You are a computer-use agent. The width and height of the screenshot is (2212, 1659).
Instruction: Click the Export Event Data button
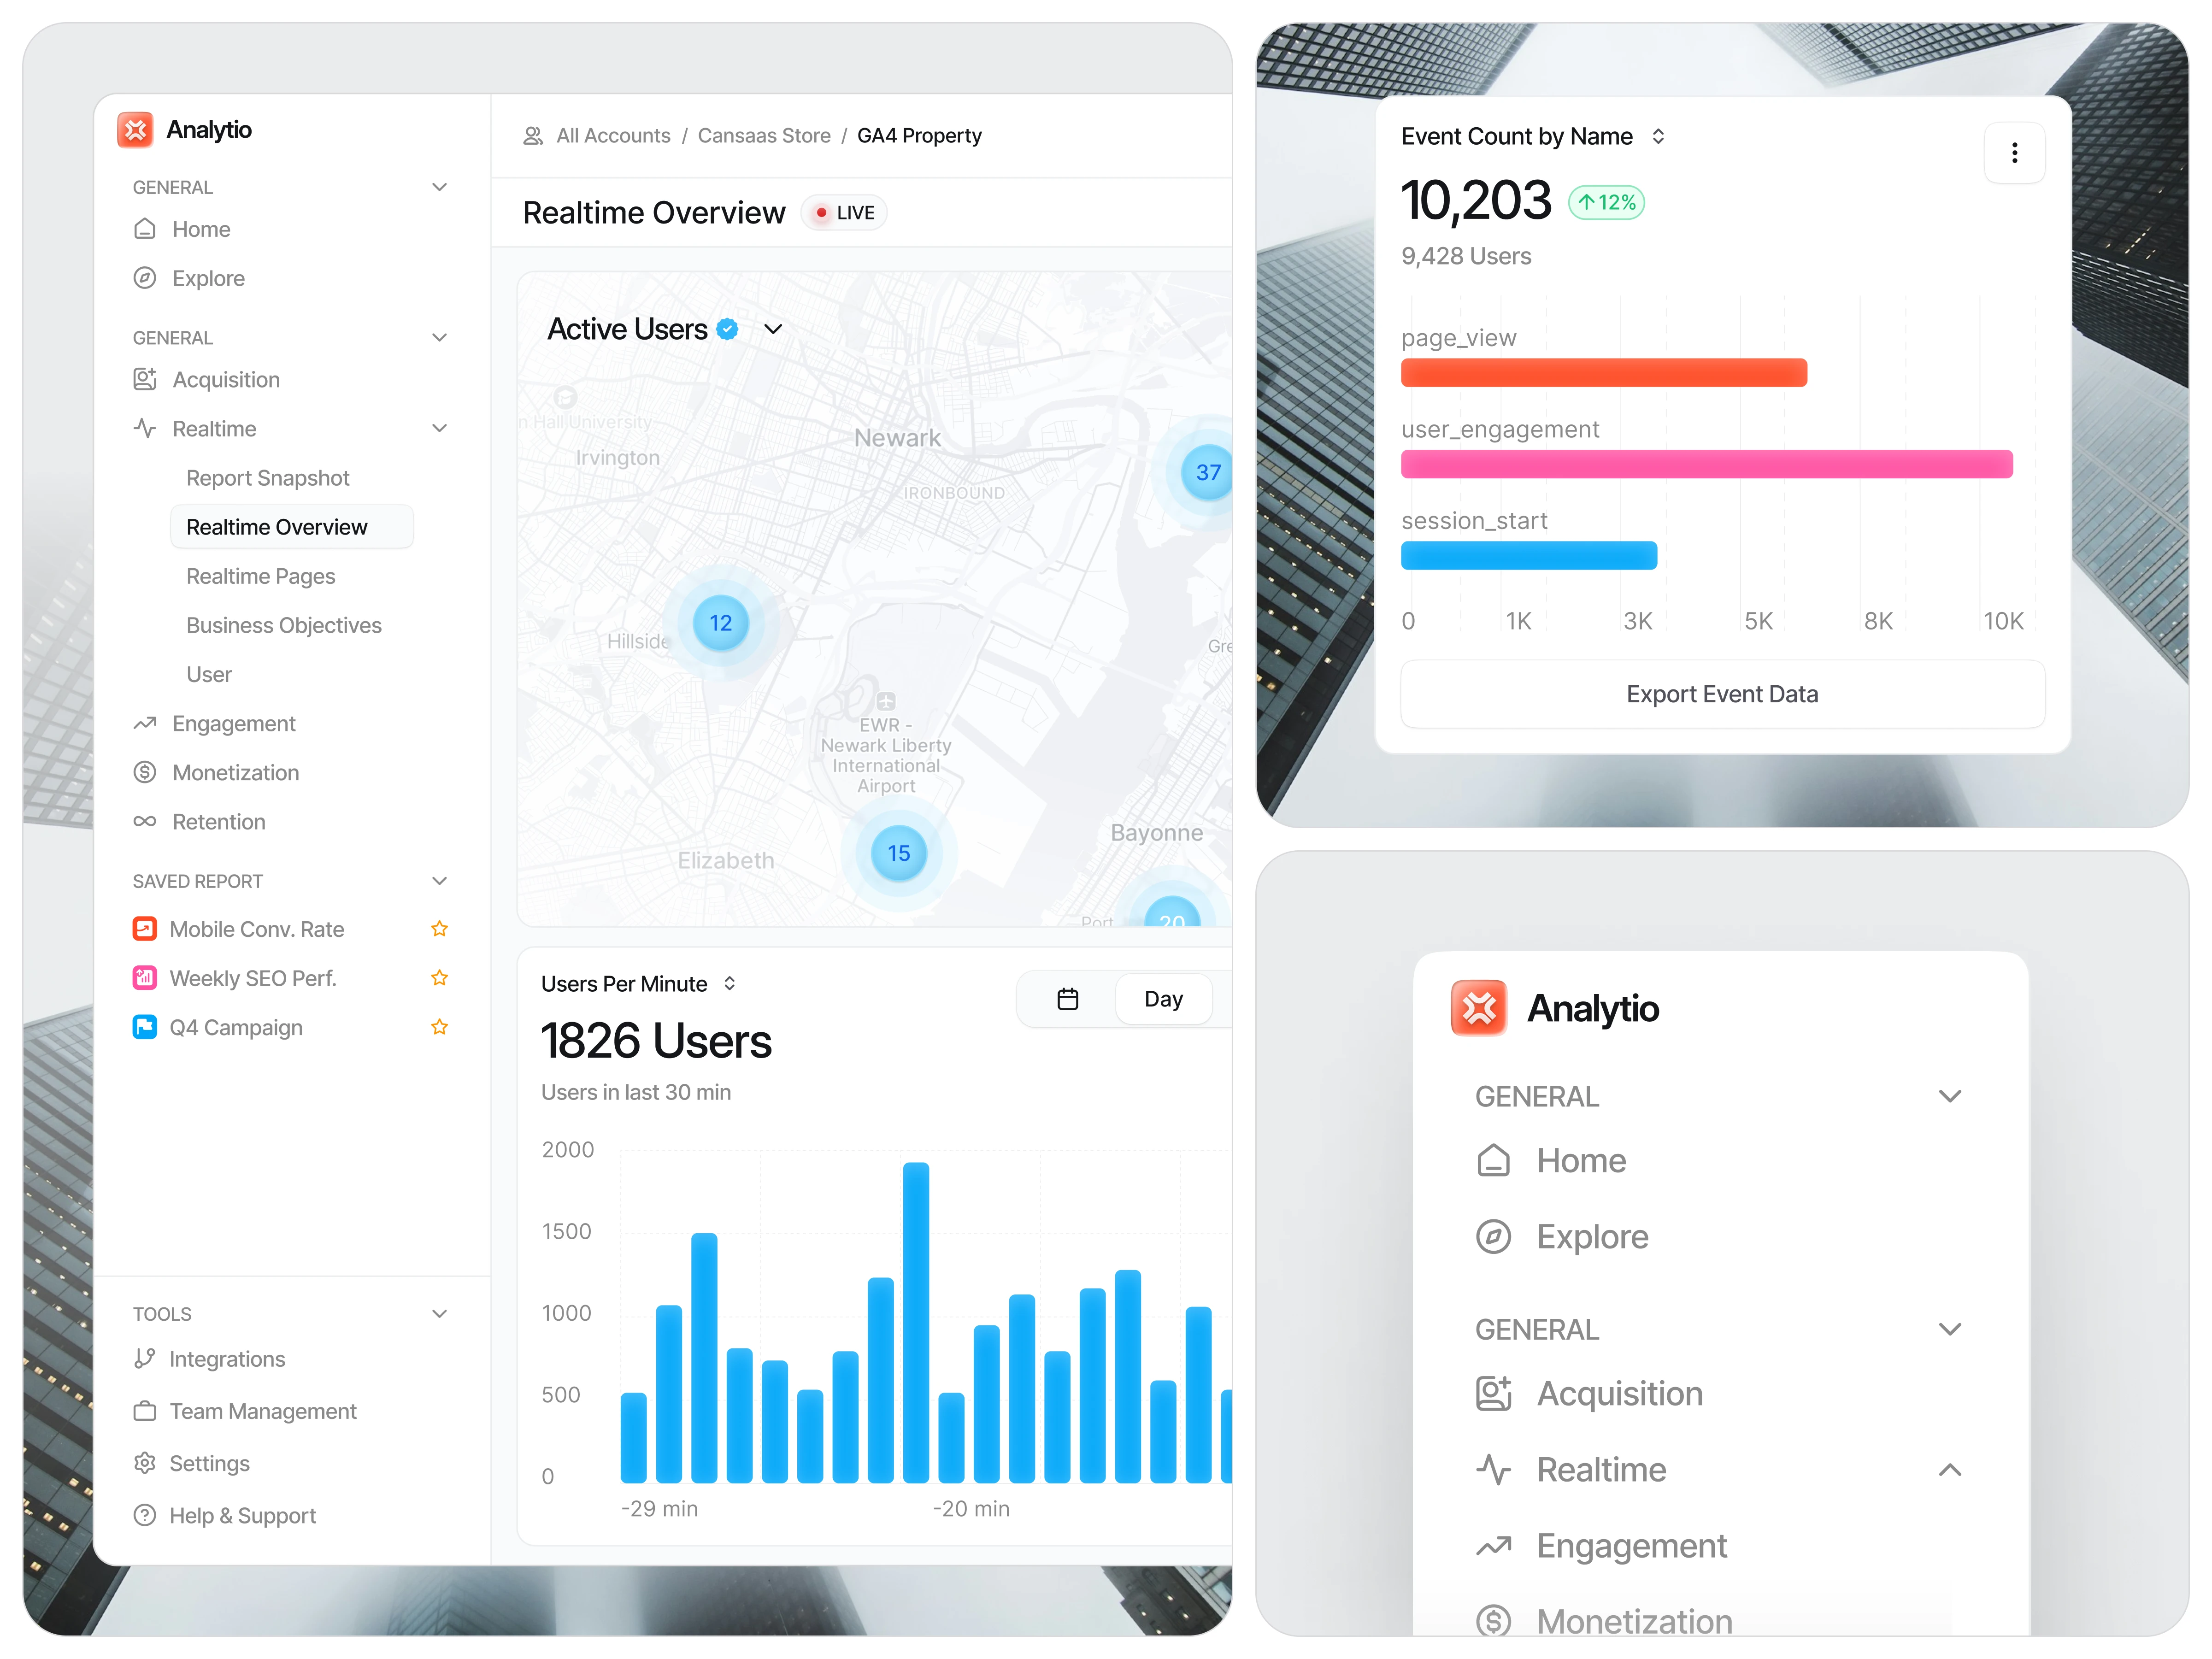point(1721,694)
